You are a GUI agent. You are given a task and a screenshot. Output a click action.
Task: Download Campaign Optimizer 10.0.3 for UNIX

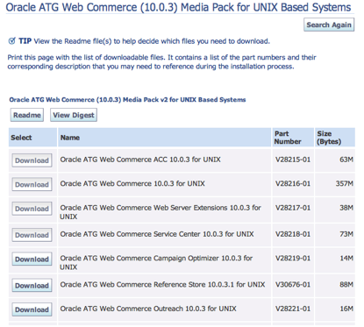(x=32, y=259)
